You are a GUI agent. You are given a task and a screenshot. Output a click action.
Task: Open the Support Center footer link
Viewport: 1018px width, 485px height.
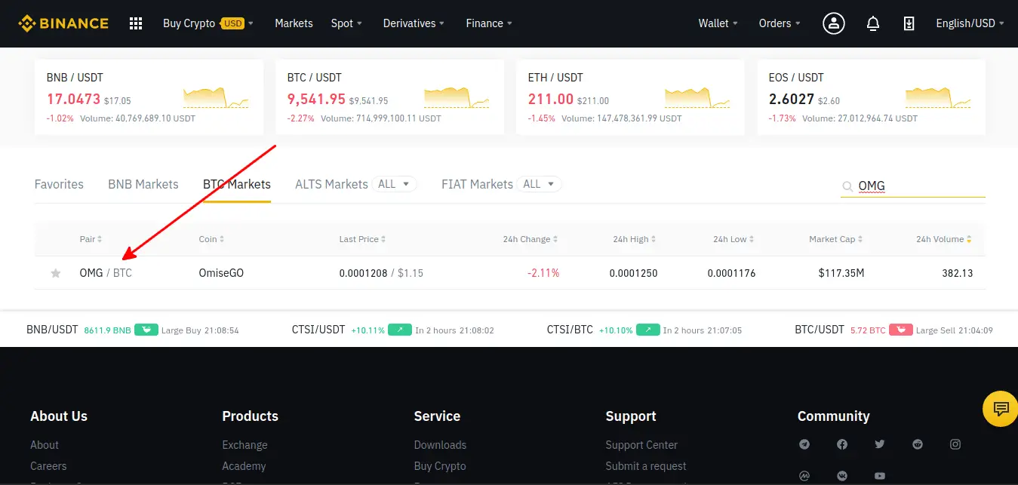click(641, 445)
